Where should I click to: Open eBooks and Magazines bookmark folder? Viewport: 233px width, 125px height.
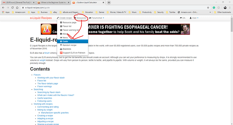(x=70, y=12)
